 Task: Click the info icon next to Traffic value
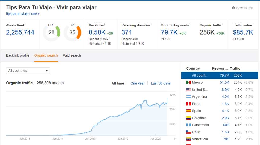click(x=253, y=25)
